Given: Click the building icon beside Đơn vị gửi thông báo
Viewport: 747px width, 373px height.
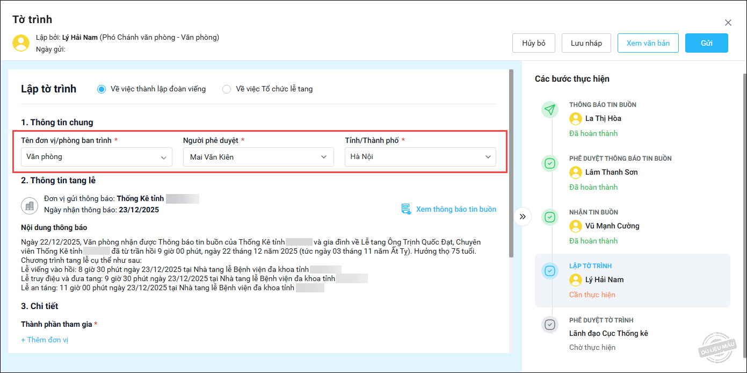Looking at the screenshot, I should point(29,205).
